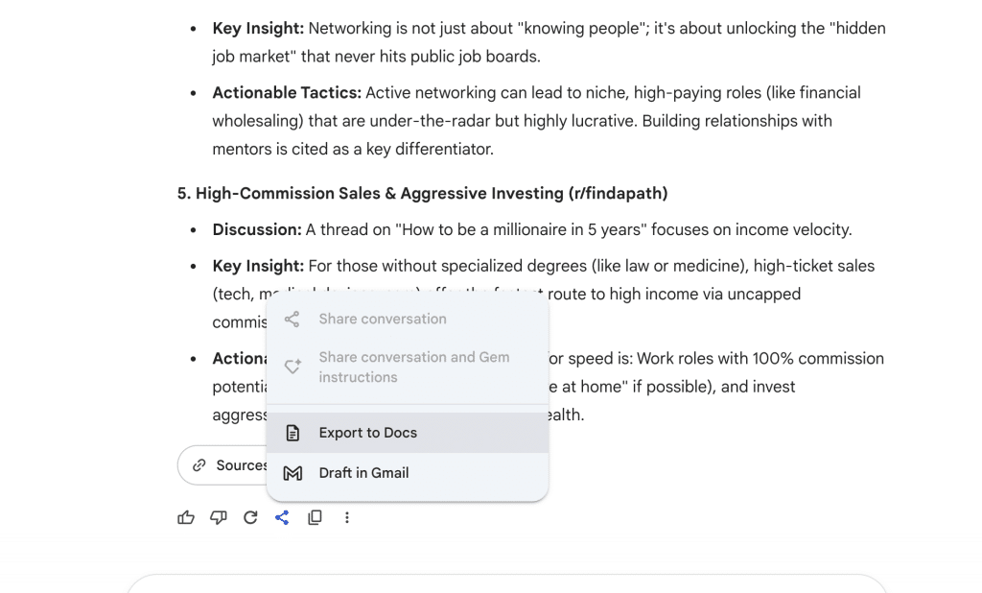
Task: Click the Gmail icon next to Draft in Gmail
Action: (x=292, y=472)
